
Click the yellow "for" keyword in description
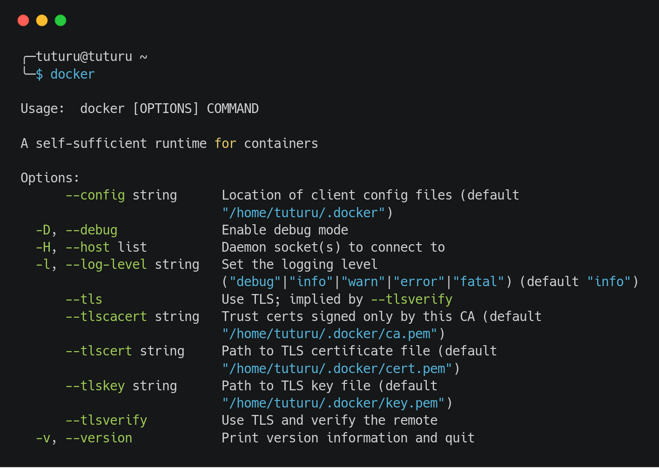click(x=225, y=144)
